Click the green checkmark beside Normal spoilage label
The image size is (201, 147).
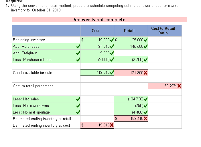click(x=78, y=112)
